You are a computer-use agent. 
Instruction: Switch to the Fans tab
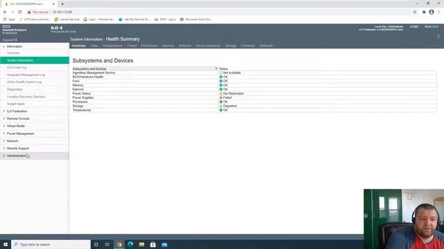94,46
